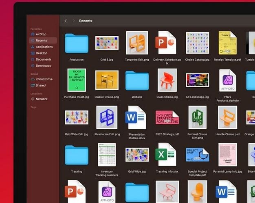Select the Production folder
The image size is (255, 203).
[x=77, y=43]
